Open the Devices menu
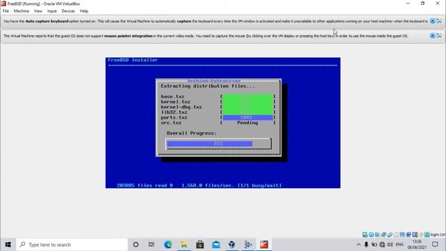Screen dimensions: 446x251 pos(68,11)
